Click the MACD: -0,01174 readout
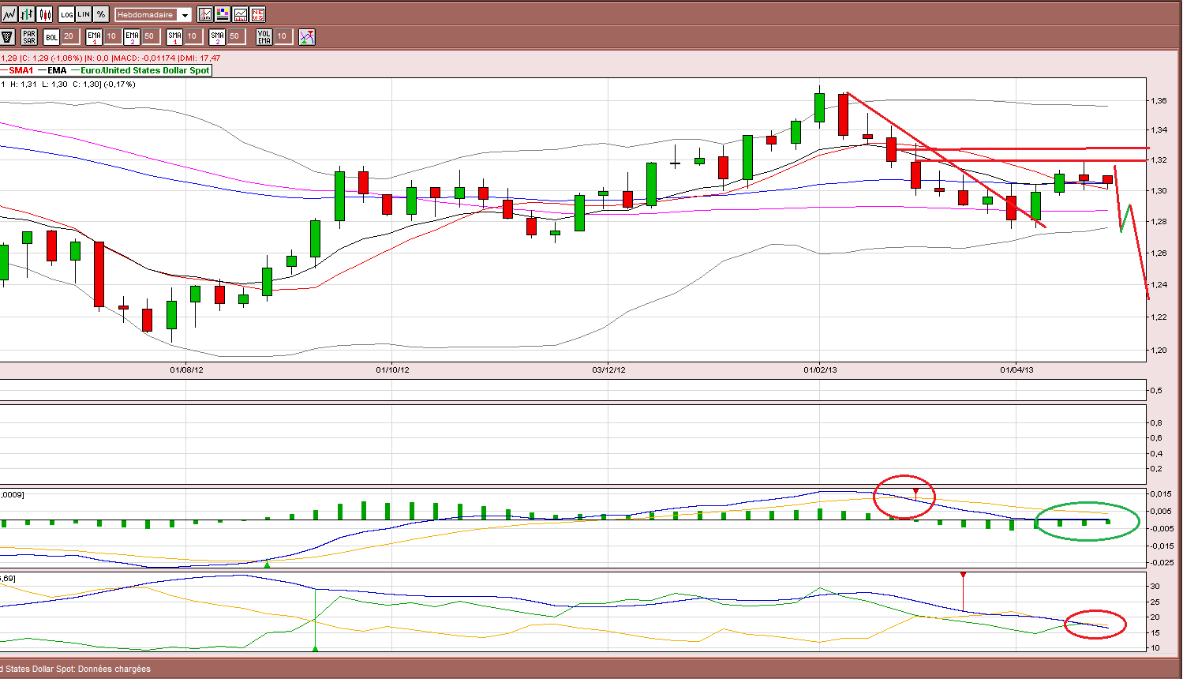1183x679 pixels. [x=144, y=58]
